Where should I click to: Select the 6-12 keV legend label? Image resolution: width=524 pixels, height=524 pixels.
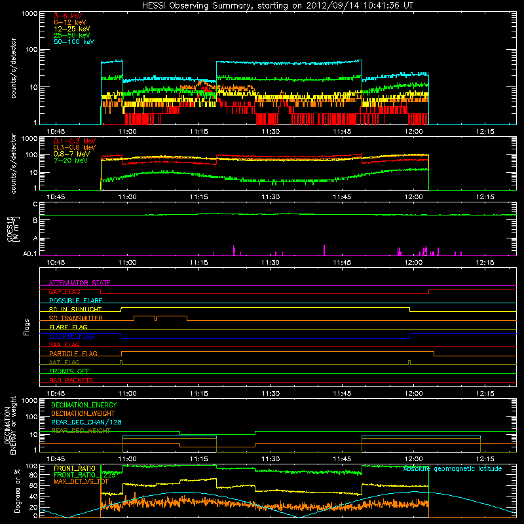coord(70,22)
